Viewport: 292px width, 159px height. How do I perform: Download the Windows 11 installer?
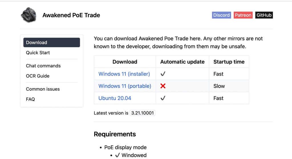124,74
